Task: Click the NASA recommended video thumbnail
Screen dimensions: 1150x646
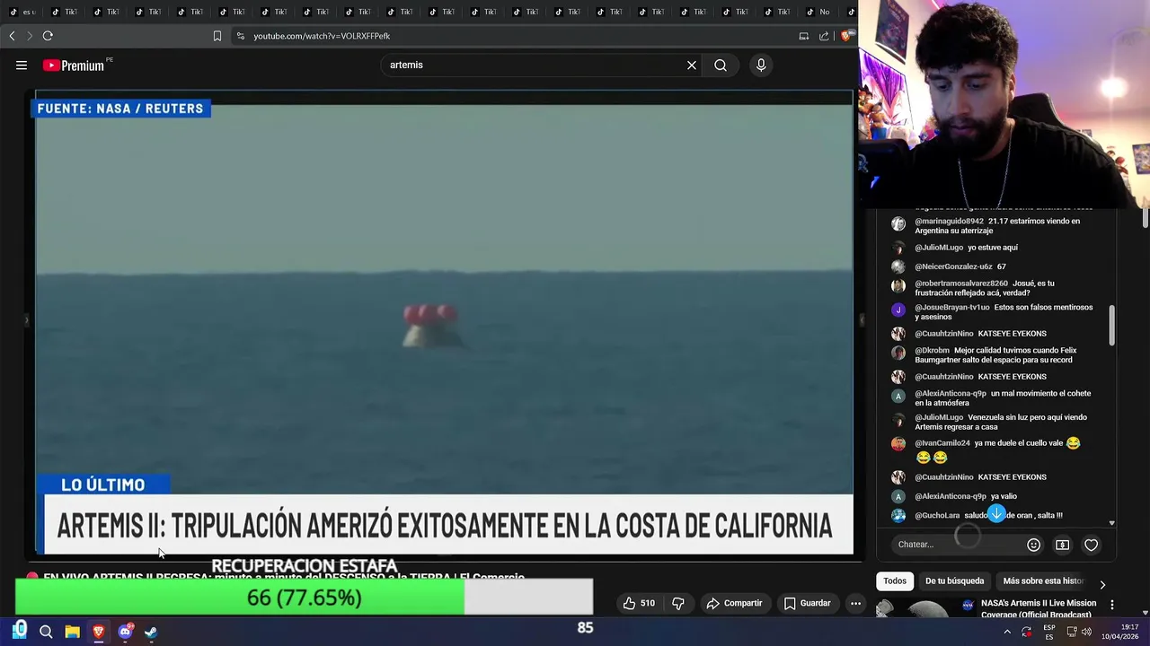Action: [925, 607]
